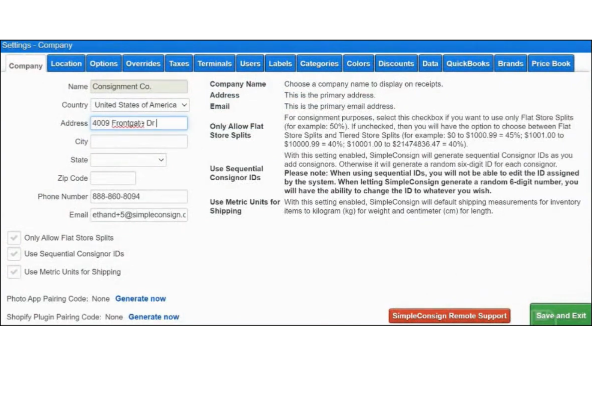Click Save and Exit
The width and height of the screenshot is (592, 395).
pos(560,316)
